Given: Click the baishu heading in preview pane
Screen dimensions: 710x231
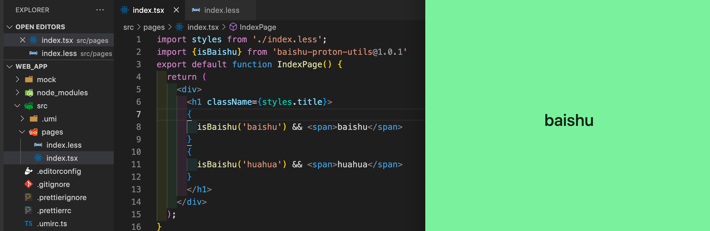Looking at the screenshot, I should click(x=569, y=120).
